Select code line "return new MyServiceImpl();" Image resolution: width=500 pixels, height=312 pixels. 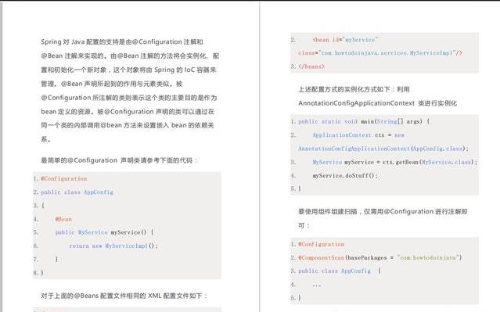(x=113, y=246)
